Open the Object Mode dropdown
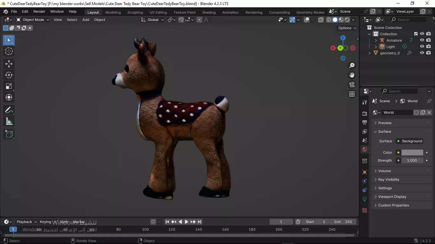This screenshot has width=435, height=244. (x=32, y=20)
